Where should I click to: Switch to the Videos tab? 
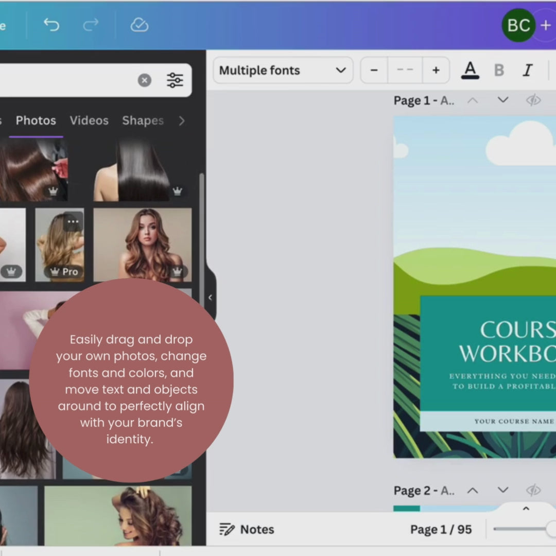click(89, 120)
